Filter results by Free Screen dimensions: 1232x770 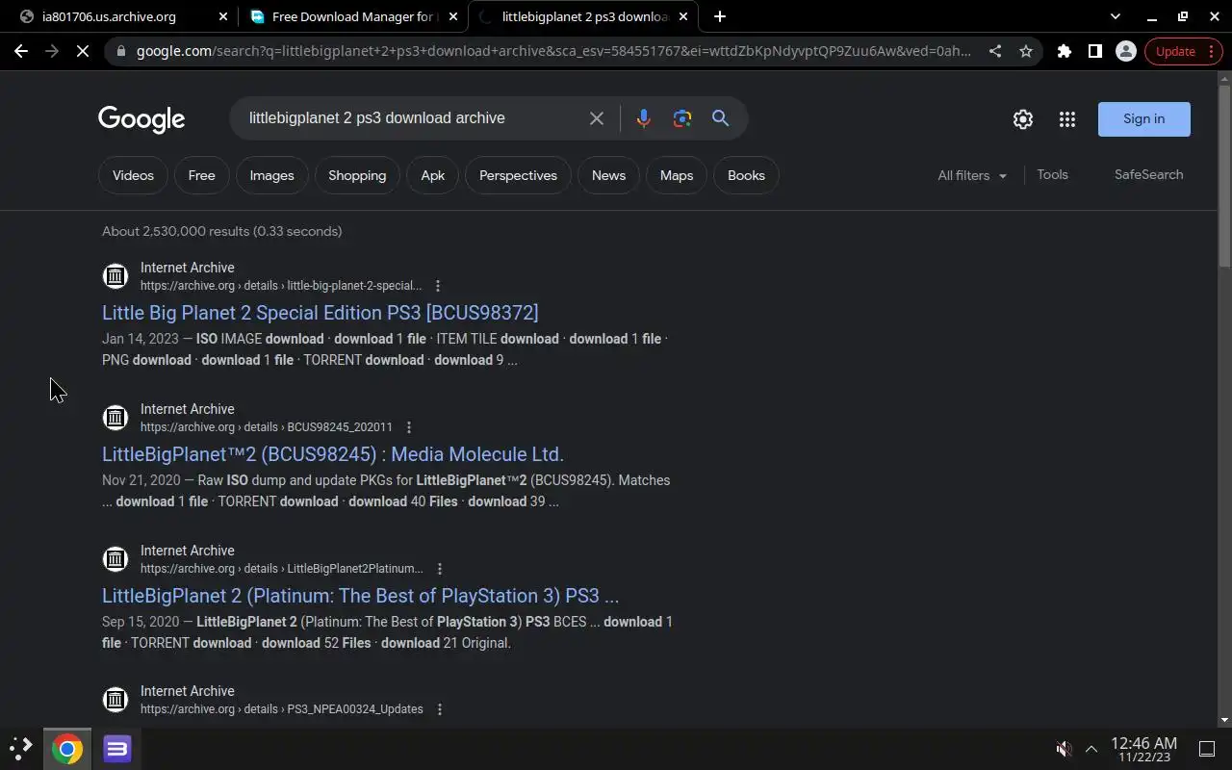(x=201, y=175)
